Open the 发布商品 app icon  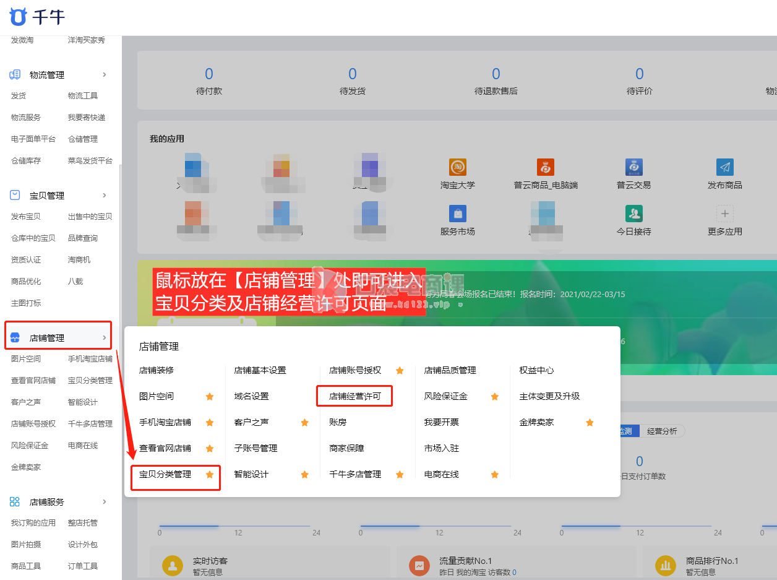click(725, 167)
